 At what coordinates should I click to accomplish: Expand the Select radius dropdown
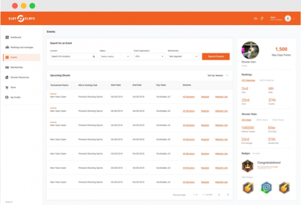115,57
